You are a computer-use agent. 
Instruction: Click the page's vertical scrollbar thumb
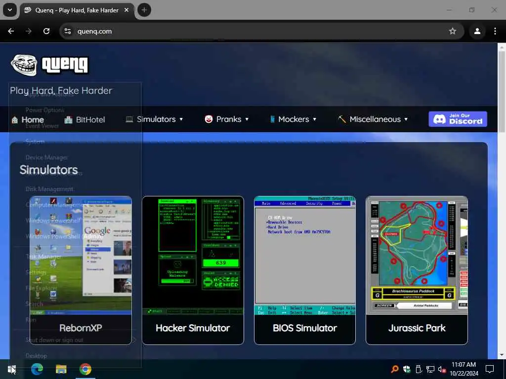coord(502,91)
